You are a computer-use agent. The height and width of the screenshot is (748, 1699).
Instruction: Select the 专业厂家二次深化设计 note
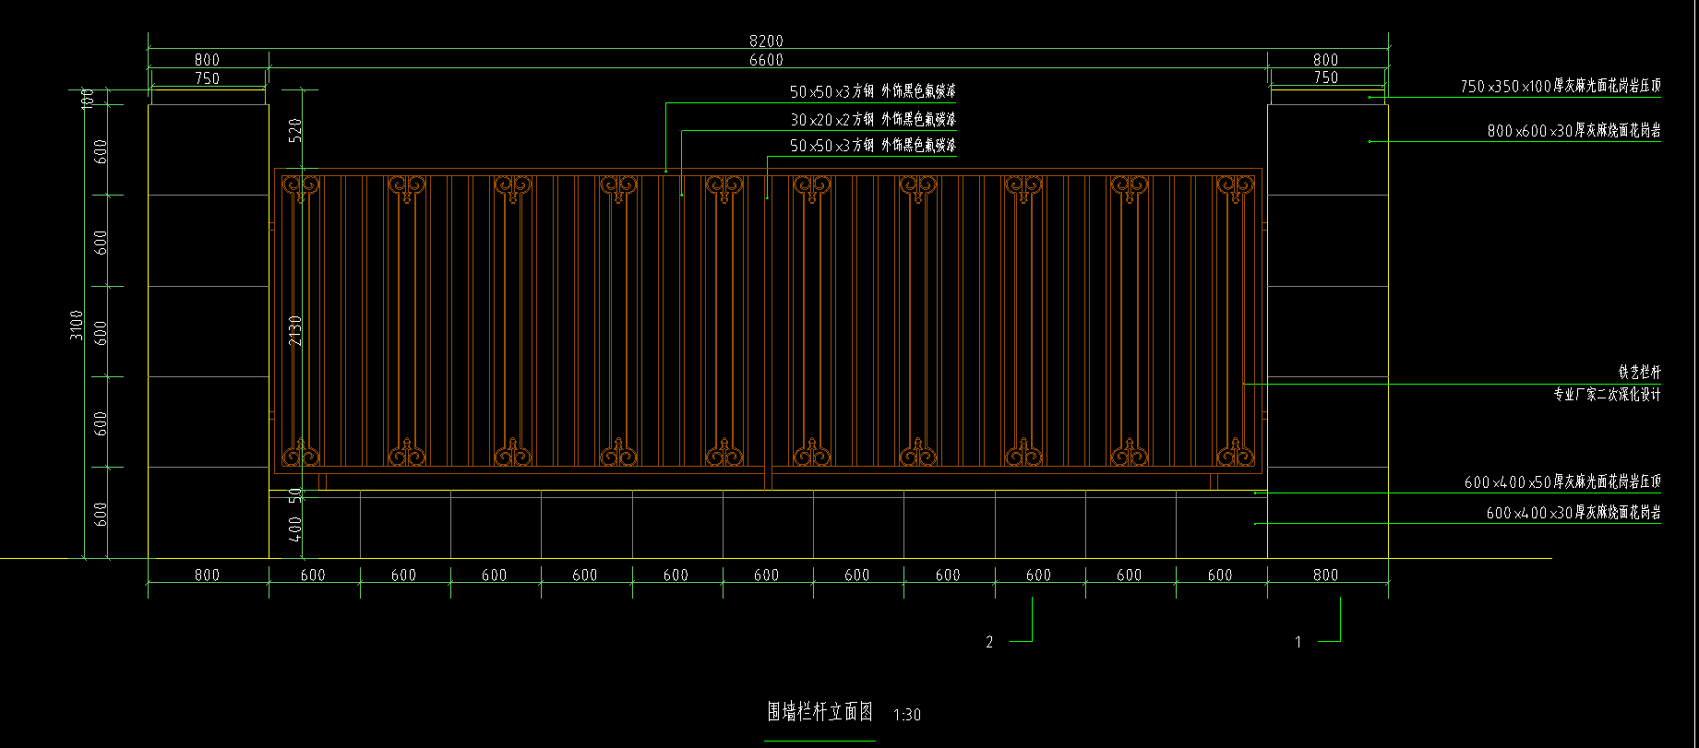[1607, 395]
